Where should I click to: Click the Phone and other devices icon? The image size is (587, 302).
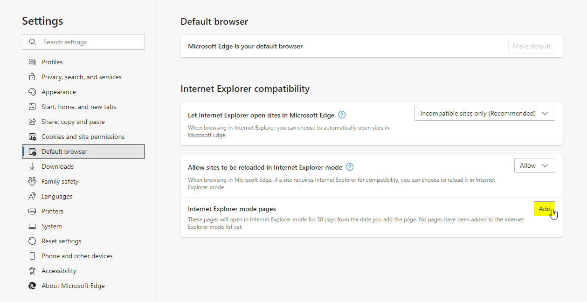32,256
